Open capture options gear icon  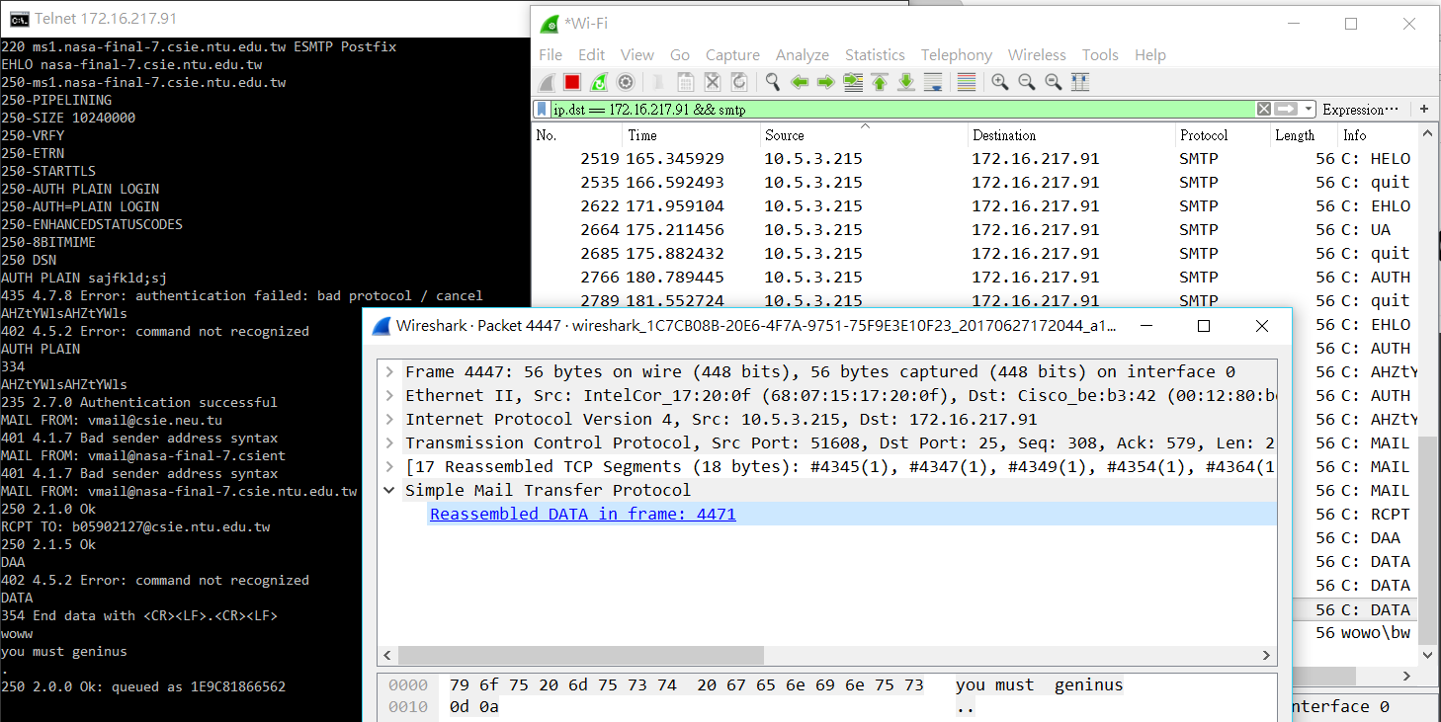626,82
